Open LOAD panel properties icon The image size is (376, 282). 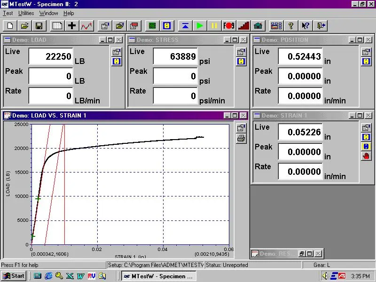click(117, 52)
